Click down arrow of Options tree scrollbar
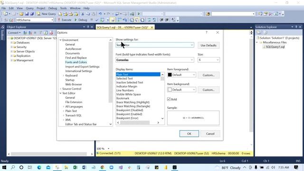 pyautogui.click(x=111, y=124)
